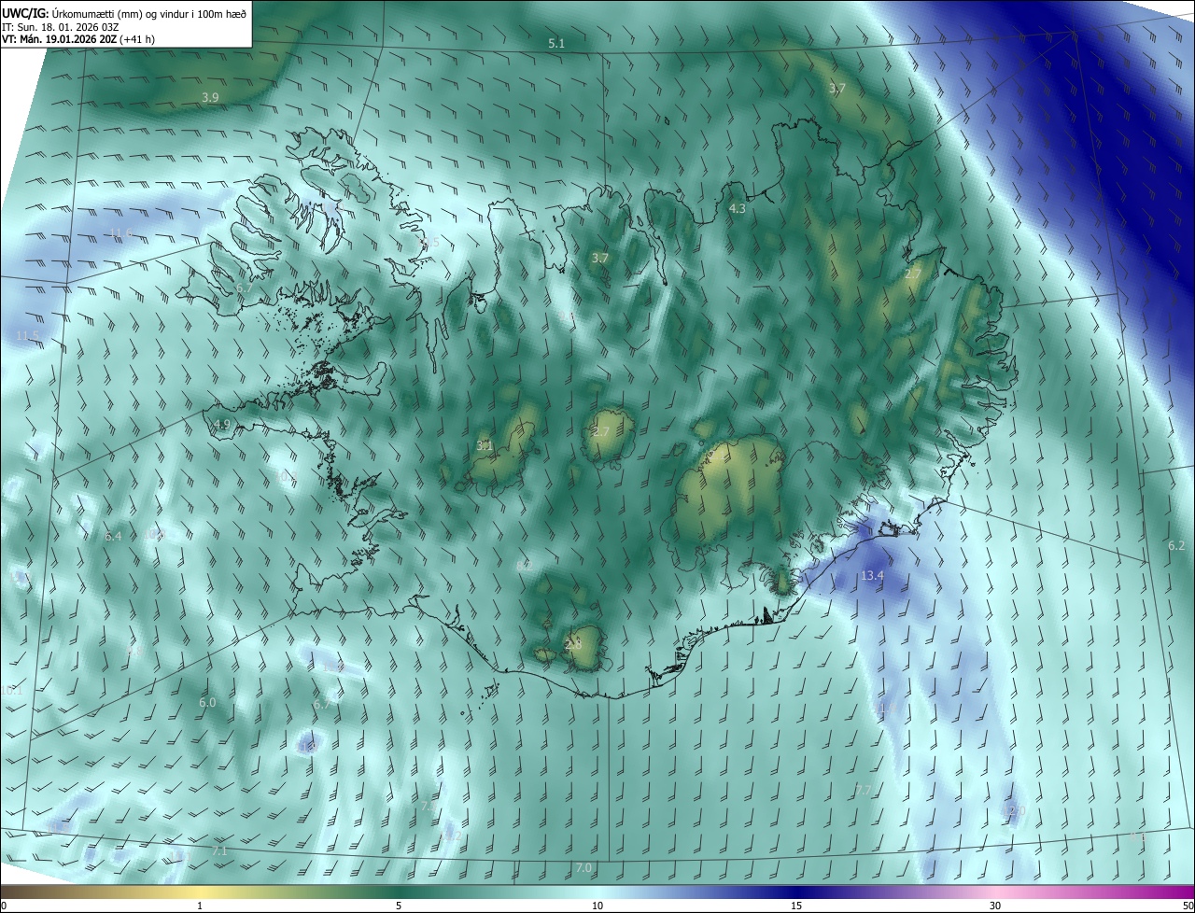Click the map value label '5.1'
The height and width of the screenshot is (913, 1195).
point(557,44)
